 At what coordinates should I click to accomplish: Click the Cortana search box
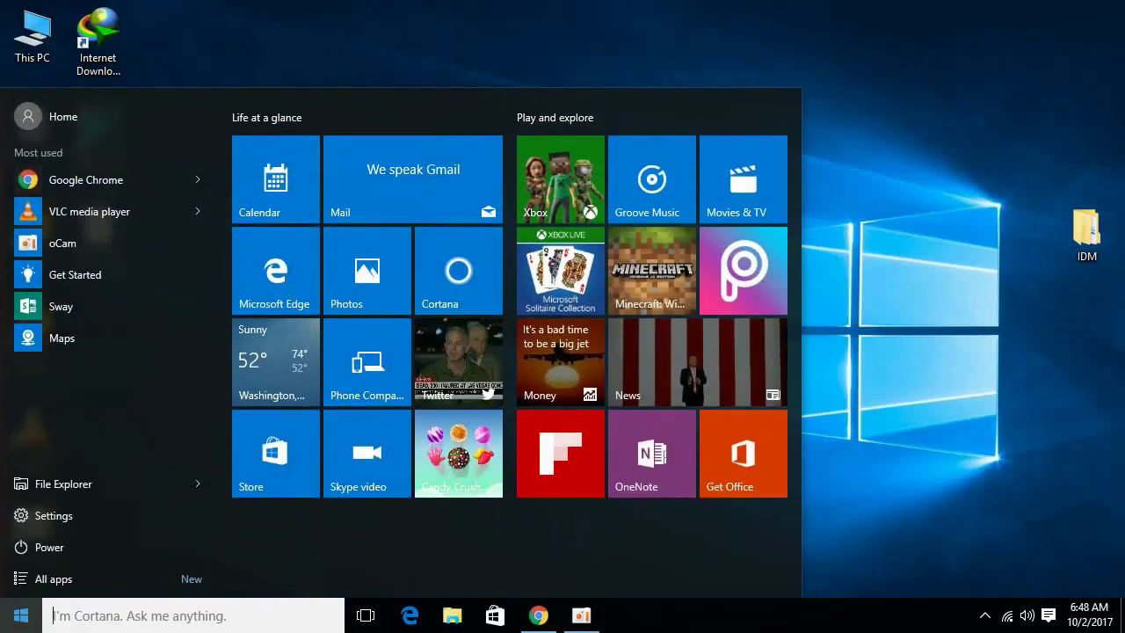pyautogui.click(x=193, y=615)
